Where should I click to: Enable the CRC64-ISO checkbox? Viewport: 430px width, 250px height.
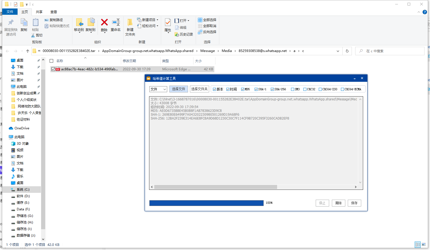tap(320, 89)
